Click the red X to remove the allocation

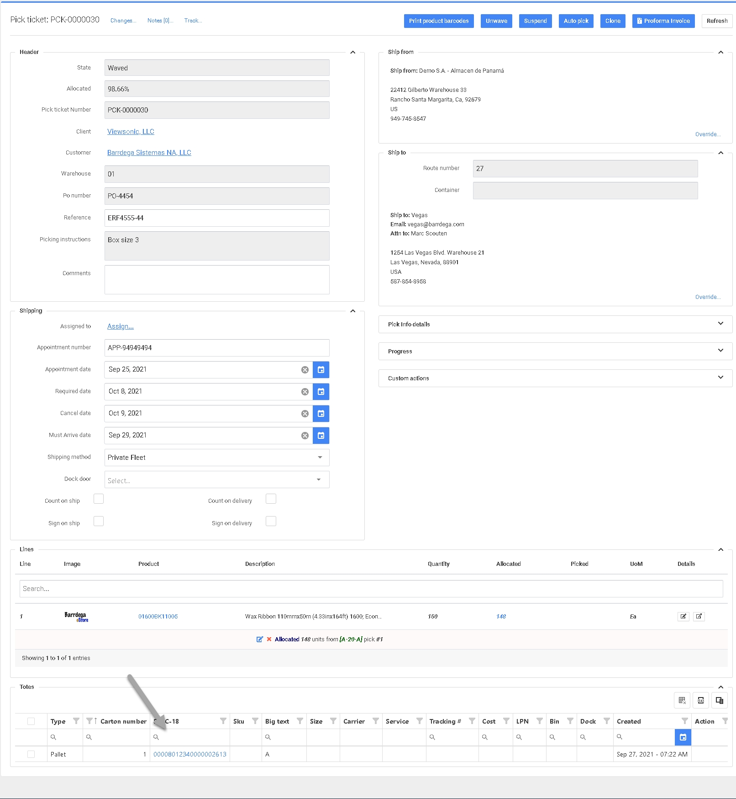(269, 639)
